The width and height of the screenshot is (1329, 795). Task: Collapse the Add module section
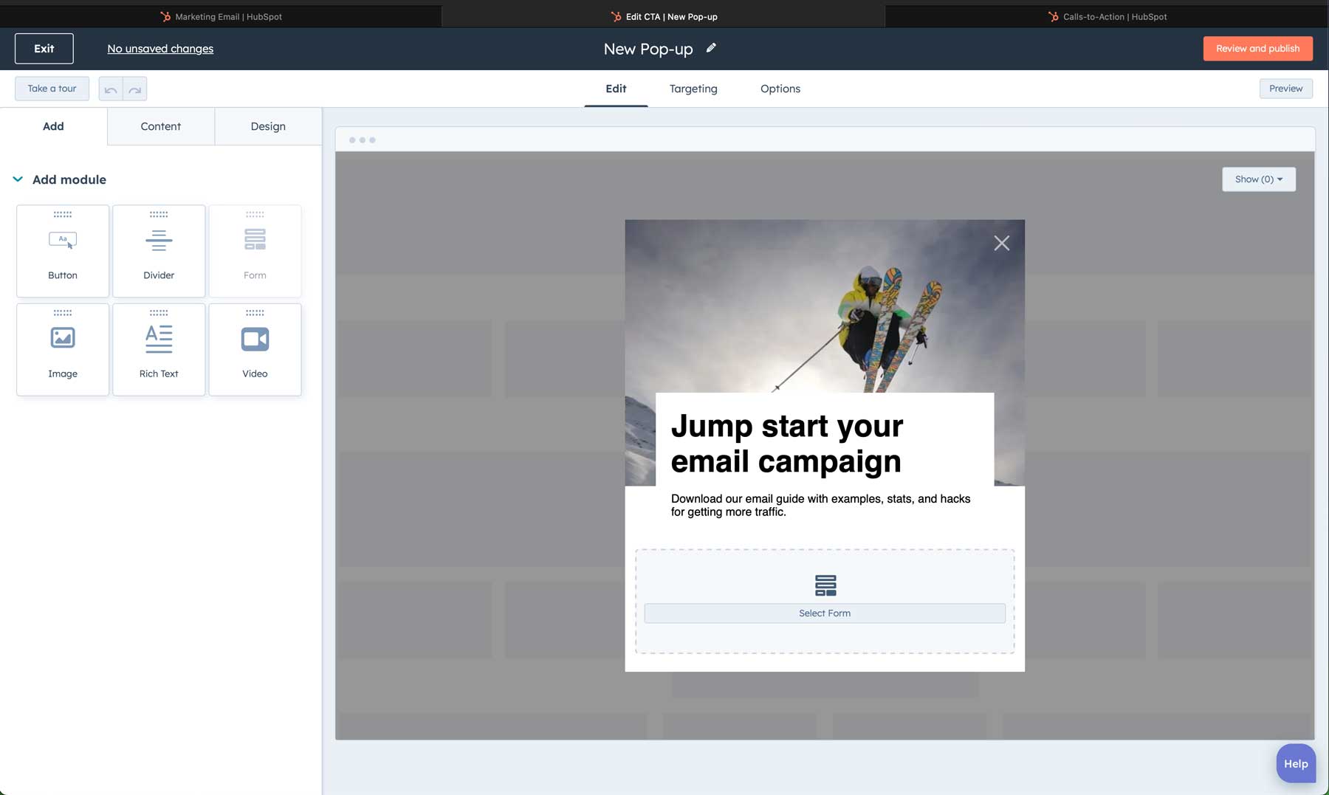click(16, 179)
